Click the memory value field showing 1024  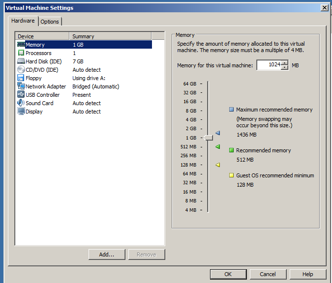(x=270, y=65)
